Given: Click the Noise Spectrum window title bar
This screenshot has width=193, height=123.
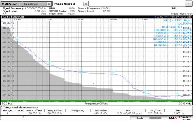Looking at the screenshot, I should 96,17.
